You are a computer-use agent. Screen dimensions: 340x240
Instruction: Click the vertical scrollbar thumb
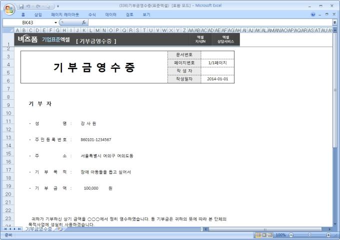tap(335, 90)
